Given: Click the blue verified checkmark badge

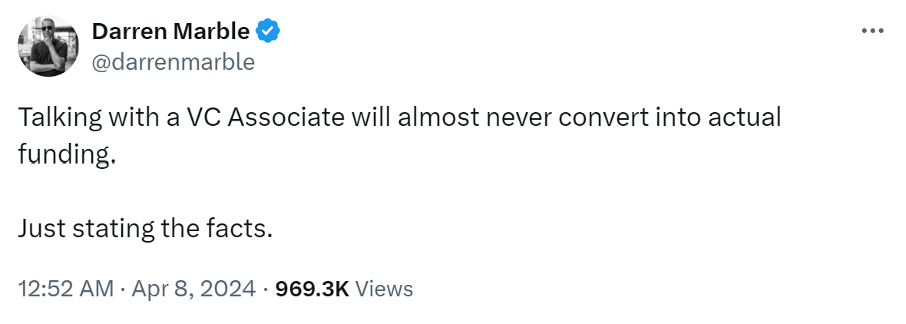Looking at the screenshot, I should (268, 31).
